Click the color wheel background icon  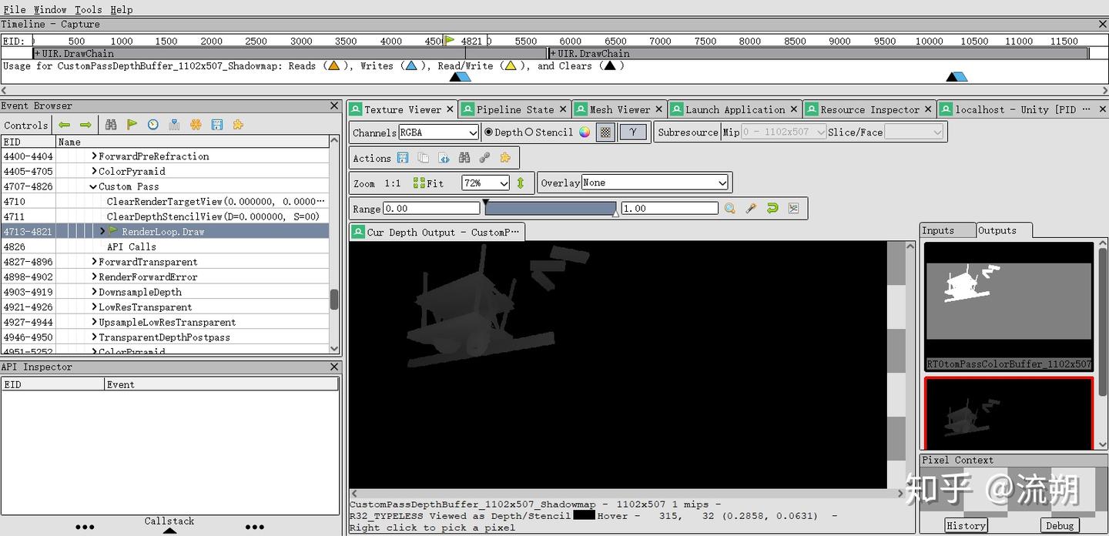[585, 132]
